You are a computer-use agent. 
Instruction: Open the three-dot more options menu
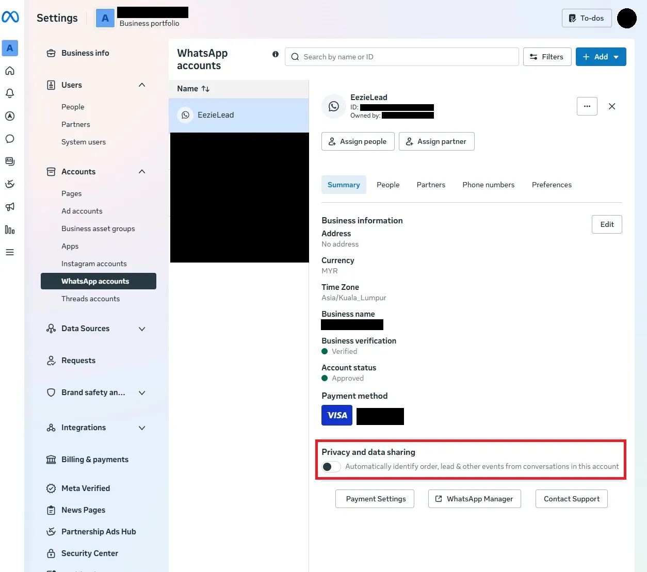[587, 106]
